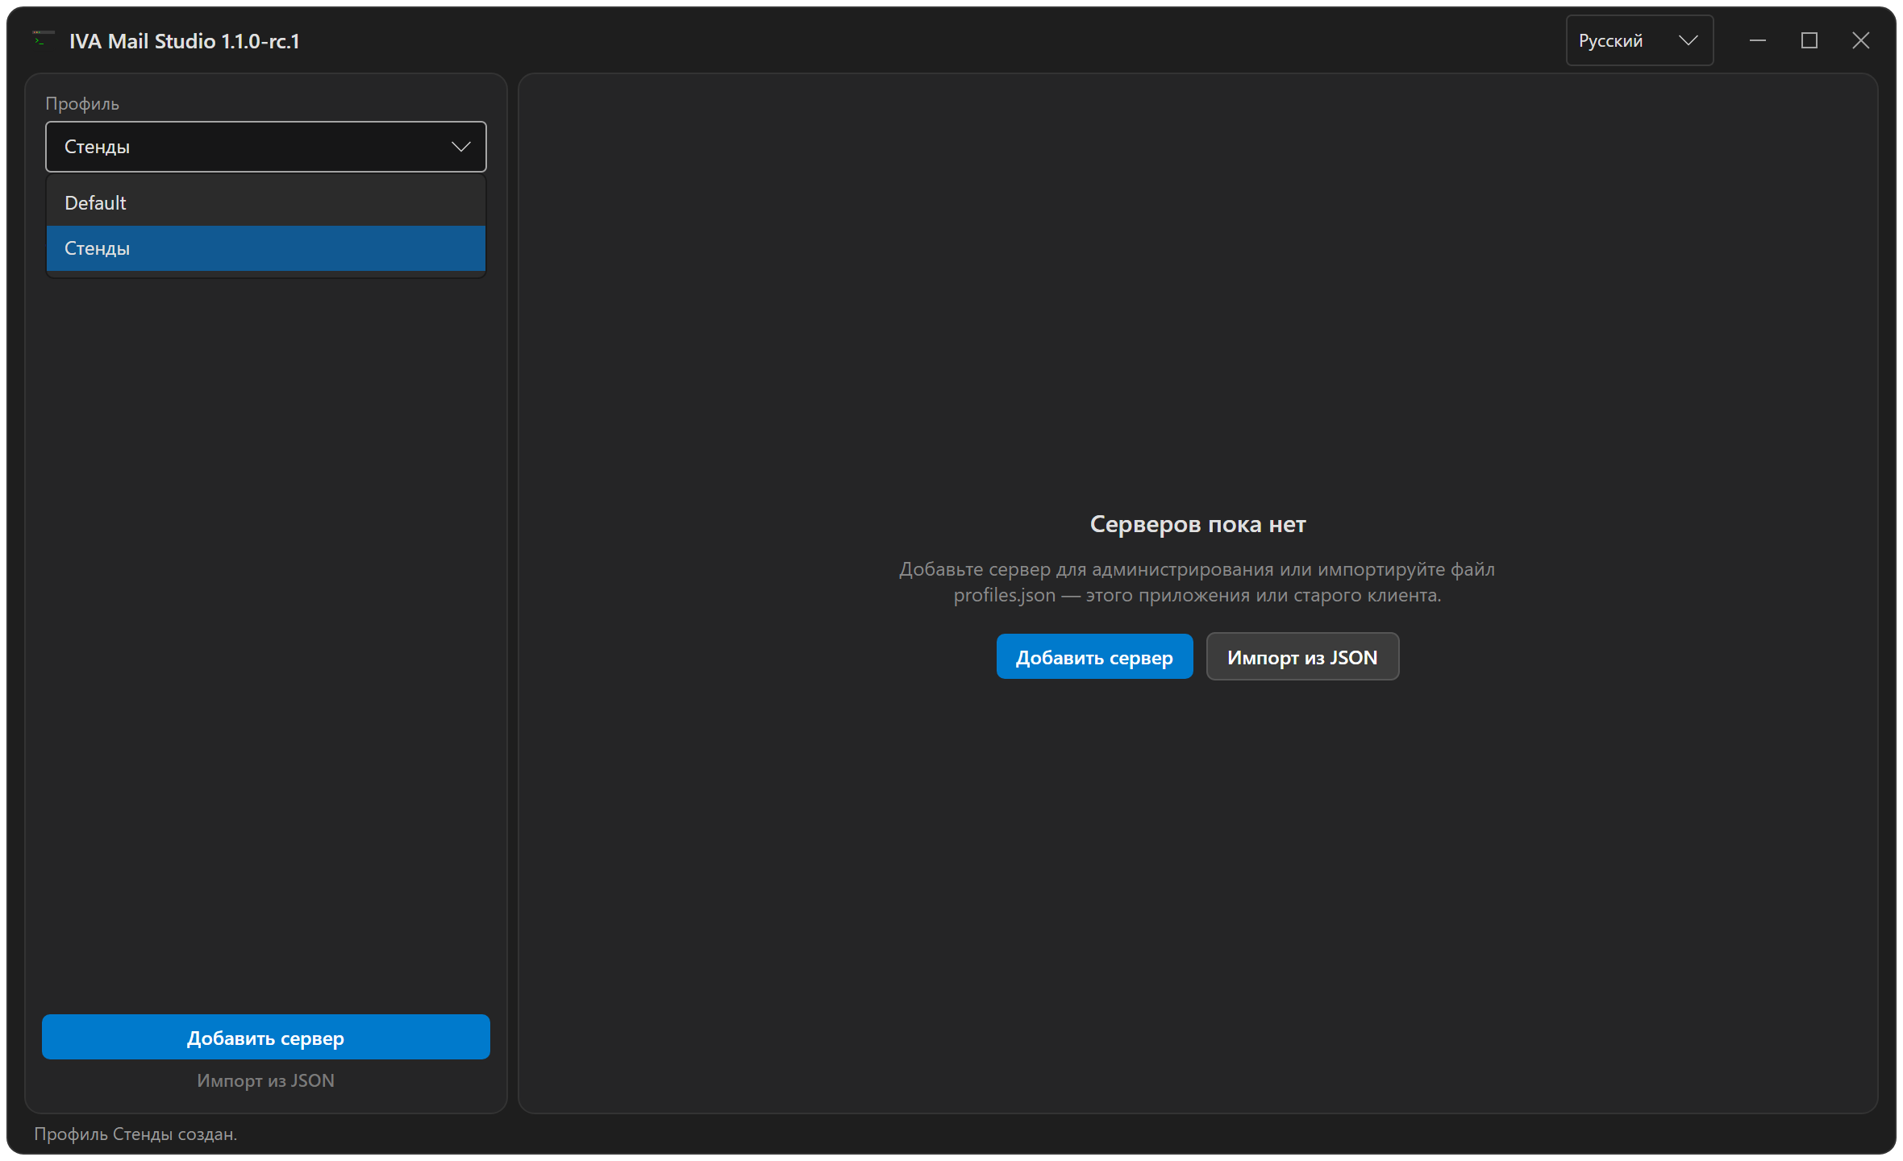Click the chevron arrow of the language selector

[x=1688, y=40]
